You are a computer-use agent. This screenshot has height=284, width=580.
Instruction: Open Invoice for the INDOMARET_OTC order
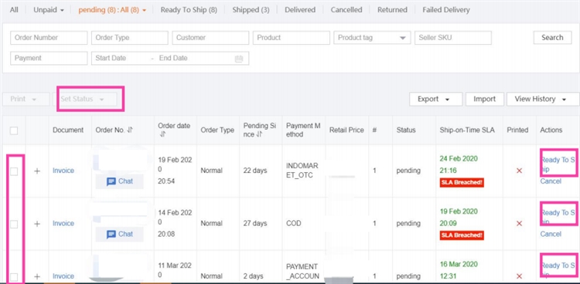[x=63, y=171]
